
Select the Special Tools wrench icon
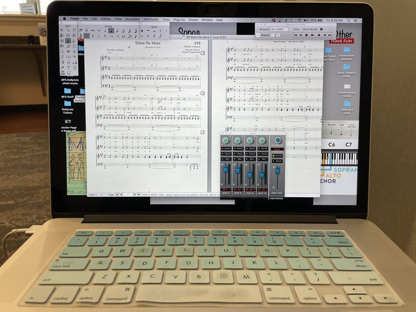click(62, 68)
